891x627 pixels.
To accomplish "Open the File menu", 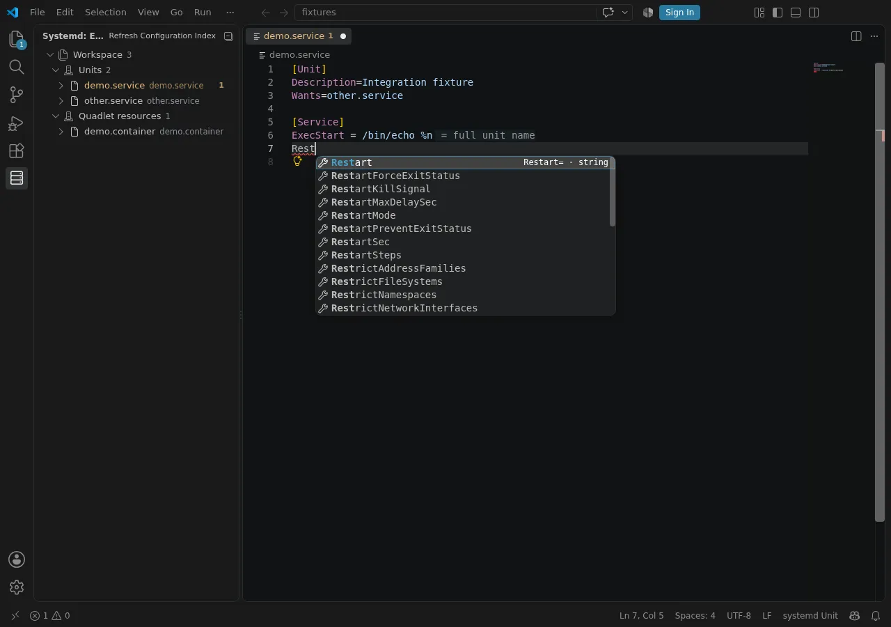I will [x=38, y=13].
